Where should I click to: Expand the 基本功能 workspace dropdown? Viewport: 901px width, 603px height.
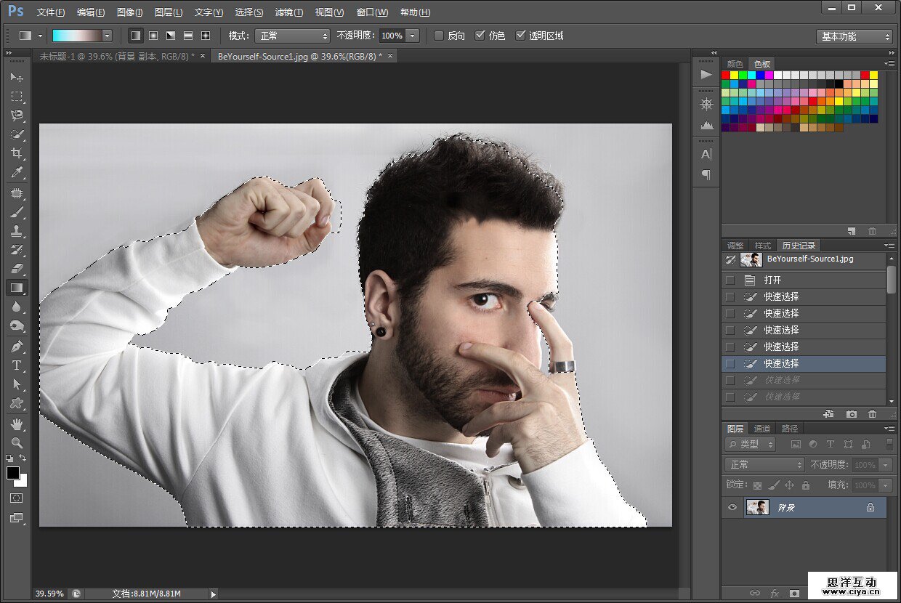click(x=854, y=36)
